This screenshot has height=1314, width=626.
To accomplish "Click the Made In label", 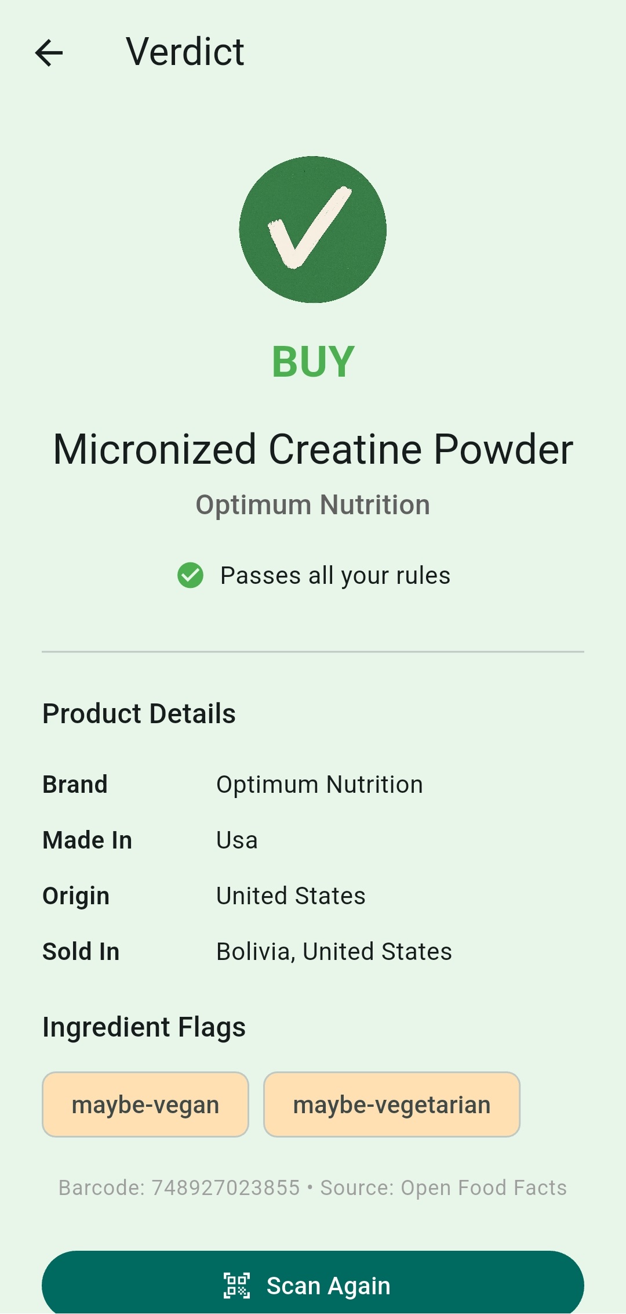I will coord(88,840).
